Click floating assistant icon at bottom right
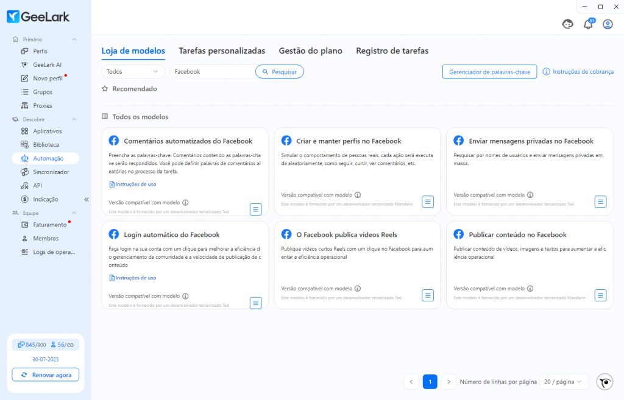624x400 pixels. (x=605, y=382)
